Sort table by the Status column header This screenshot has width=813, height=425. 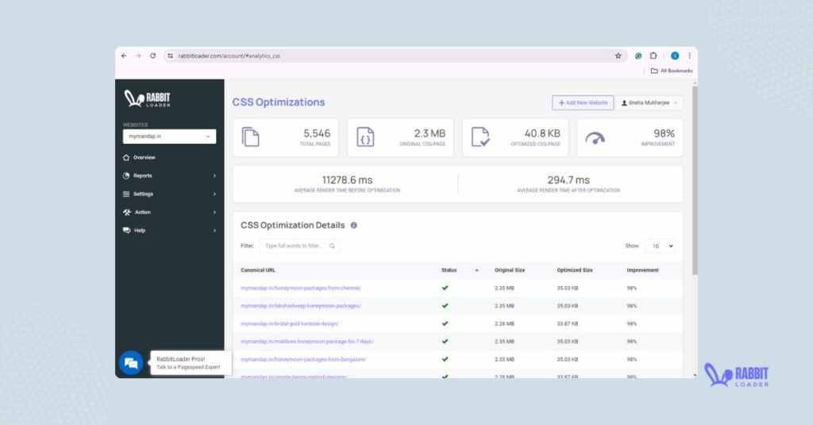[449, 270]
